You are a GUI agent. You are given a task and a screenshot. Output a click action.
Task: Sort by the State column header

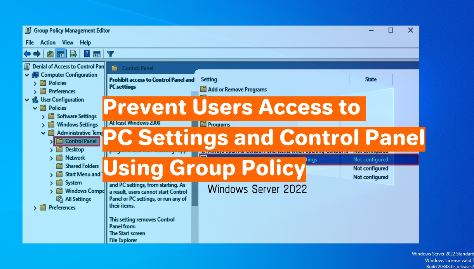[x=371, y=79]
